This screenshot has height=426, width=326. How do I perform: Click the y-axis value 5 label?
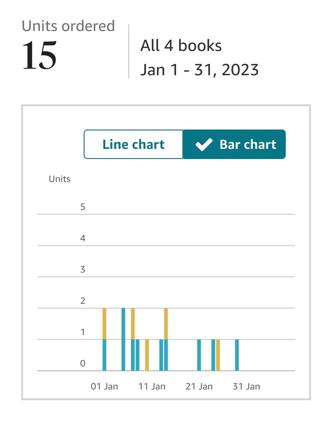pyautogui.click(x=83, y=207)
